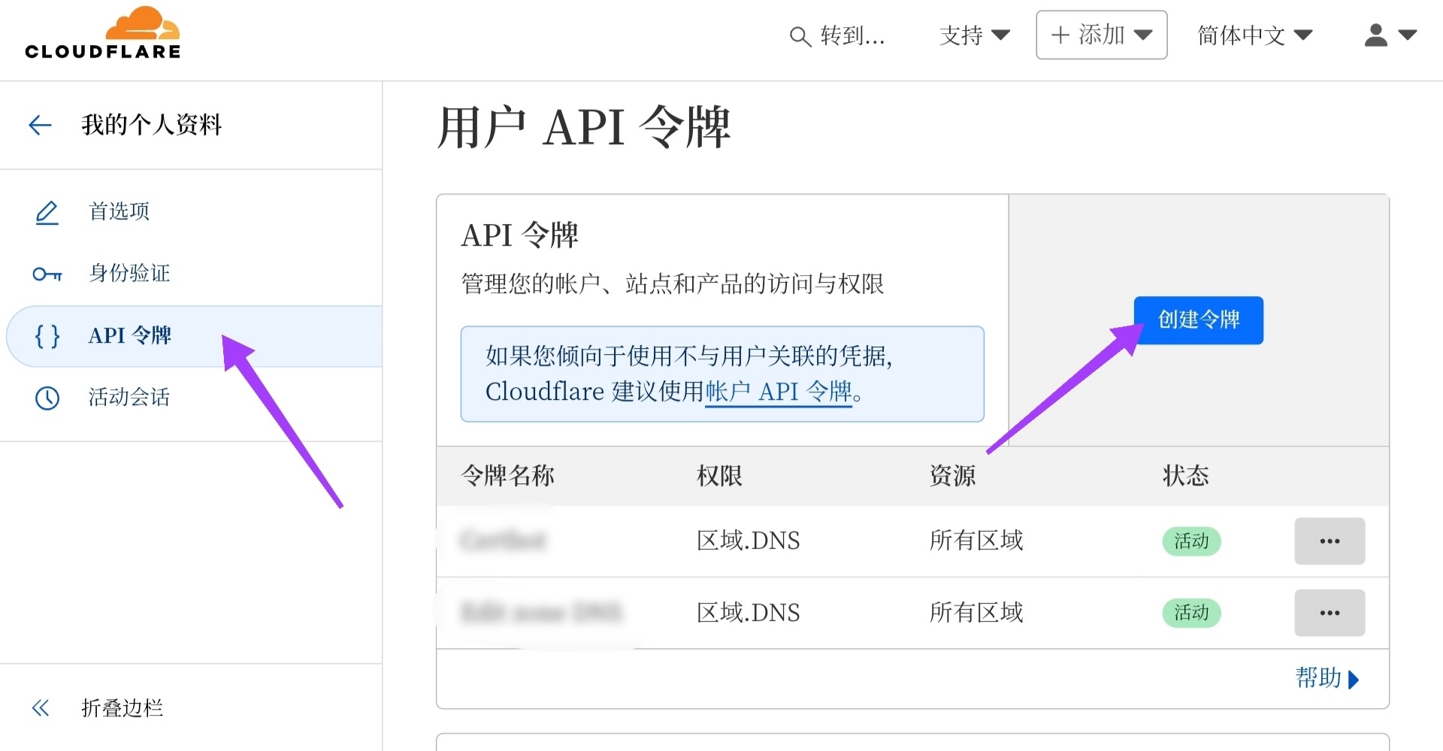Select 活动会话 in the sidebar
The image size is (1443, 751).
[129, 398]
